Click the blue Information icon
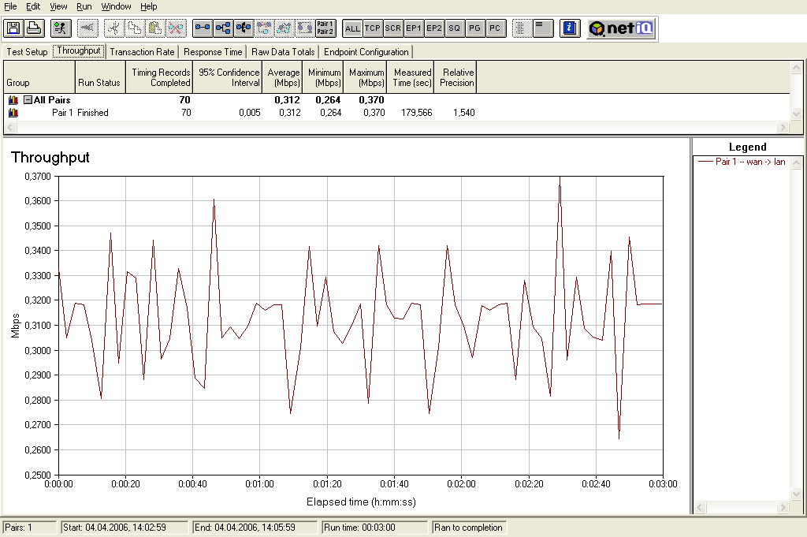This screenshot has height=537, width=807. pyautogui.click(x=570, y=28)
